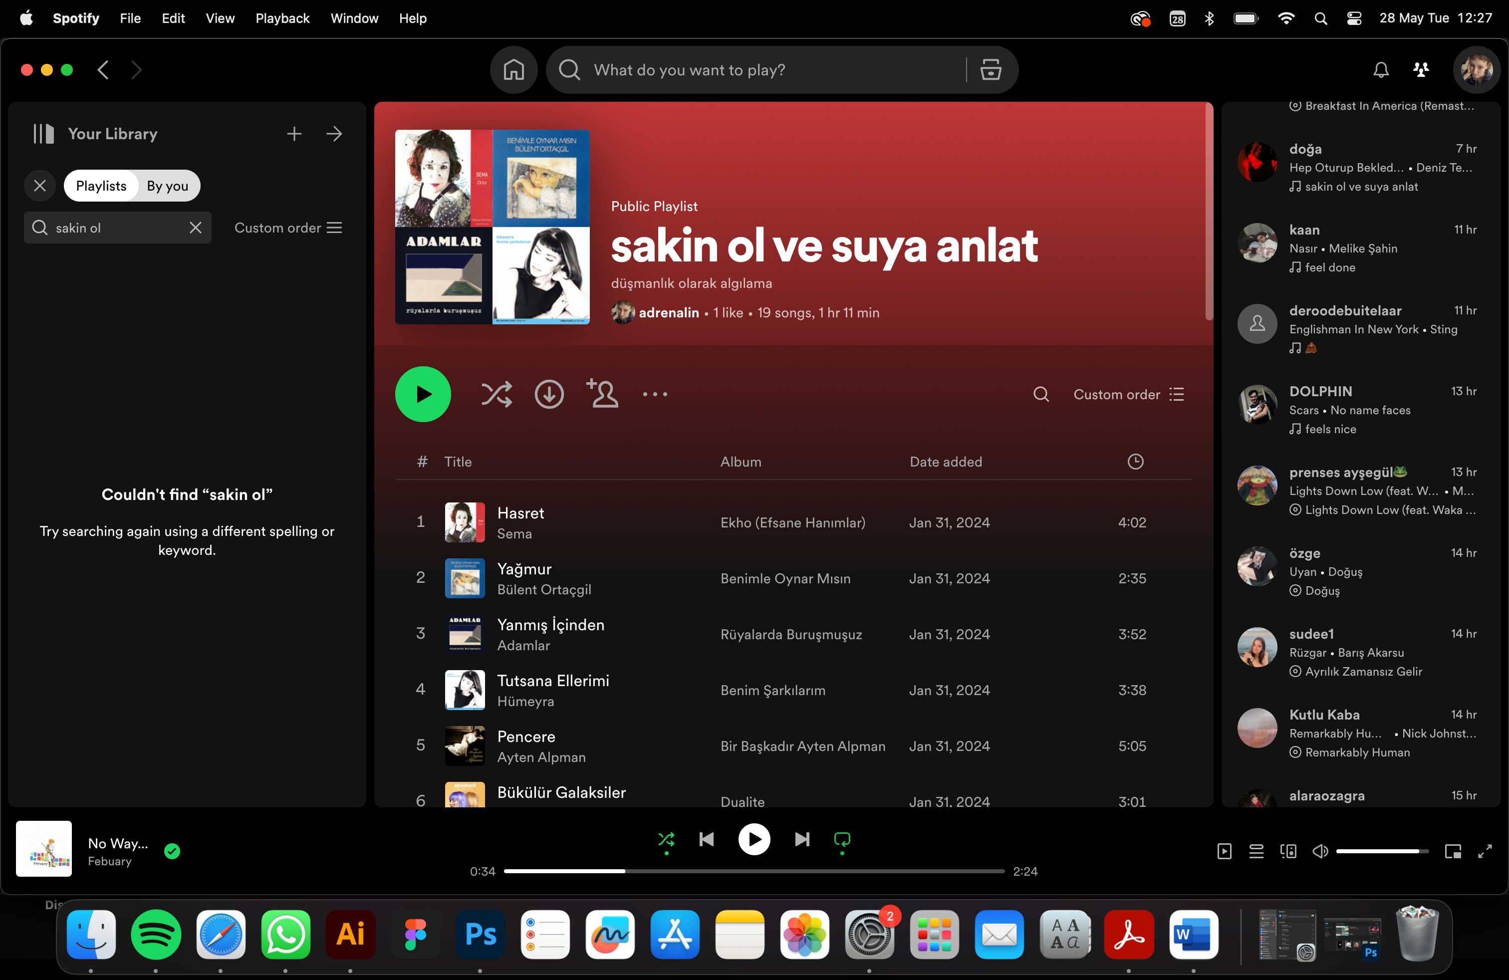
Task: Click the playlist cover art
Action: [492, 227]
